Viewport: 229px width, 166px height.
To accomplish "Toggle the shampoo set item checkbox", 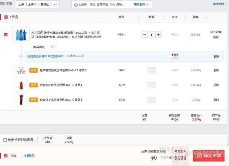I will (6, 35).
